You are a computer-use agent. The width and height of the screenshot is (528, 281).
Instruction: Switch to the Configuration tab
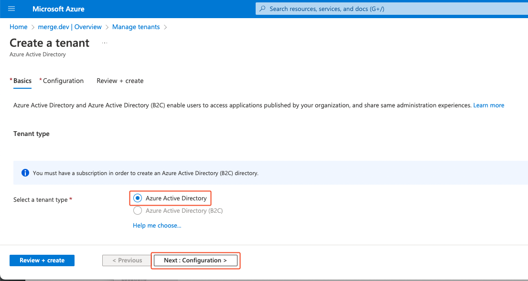(63, 81)
